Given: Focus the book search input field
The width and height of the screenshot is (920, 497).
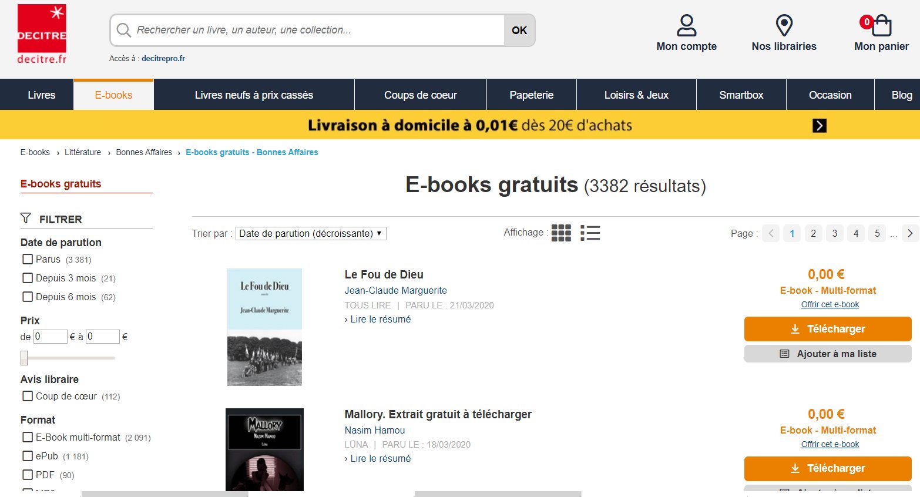Looking at the screenshot, I should point(318,30).
